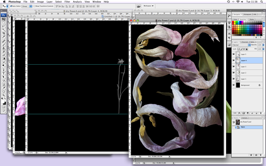This screenshot has height=166, width=266.
Task: Toggle lock transparent pixels in Layers panel
Action: [239, 49]
